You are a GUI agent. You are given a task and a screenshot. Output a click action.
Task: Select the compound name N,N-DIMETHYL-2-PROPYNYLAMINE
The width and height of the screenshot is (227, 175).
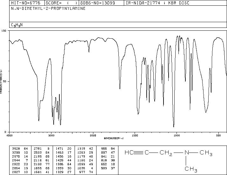pos(48,9)
